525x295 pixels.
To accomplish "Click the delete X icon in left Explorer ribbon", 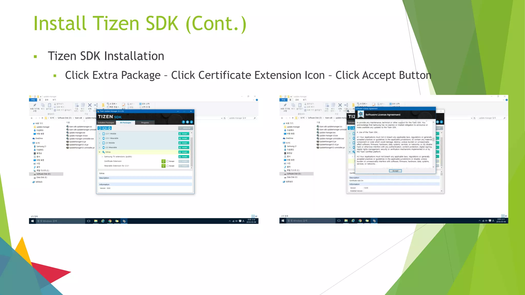I will point(90,105).
